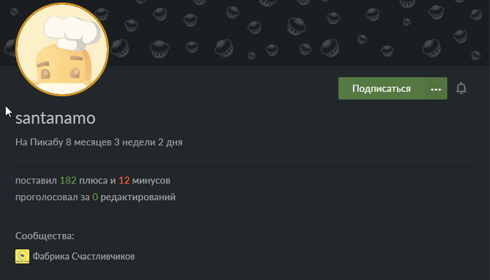Click the red 12 minuses count
Image resolution: width=490 pixels, height=280 pixels.
124,181
